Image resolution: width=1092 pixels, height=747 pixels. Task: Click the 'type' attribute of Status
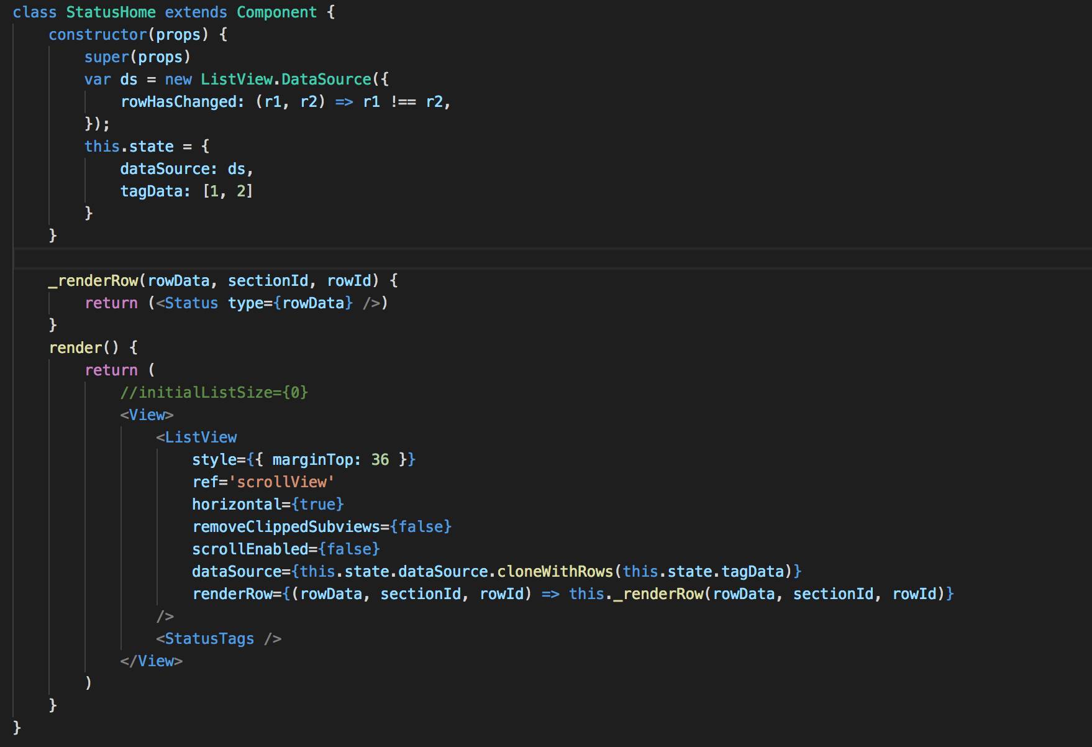pyautogui.click(x=245, y=303)
